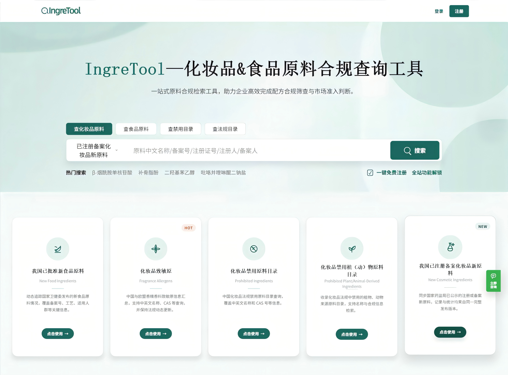Screen dimensions: 508x375
Task: Click the card title 化妆品禁用植（动）物原料目录
Action: point(352,271)
